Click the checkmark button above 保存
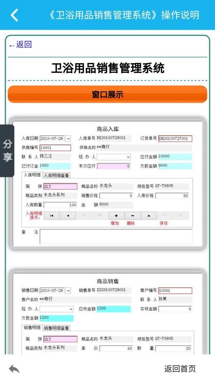The width and height of the screenshot is (215, 383). point(165,216)
